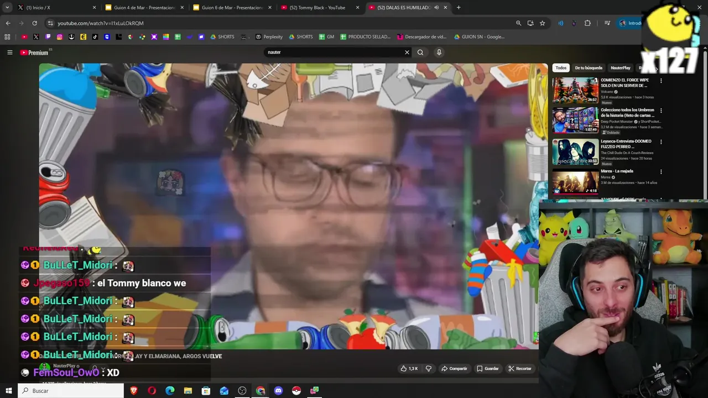Visit the Volcano channel name
The image size is (708, 398).
point(607,92)
